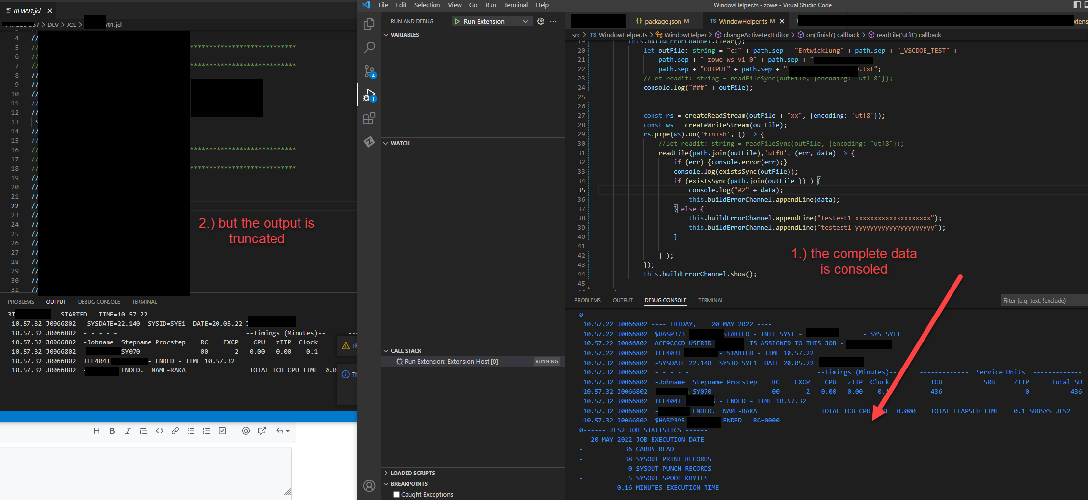Insert a hyperlink using the link icon

(175, 431)
